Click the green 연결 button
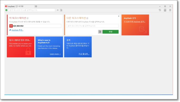 point(111,32)
